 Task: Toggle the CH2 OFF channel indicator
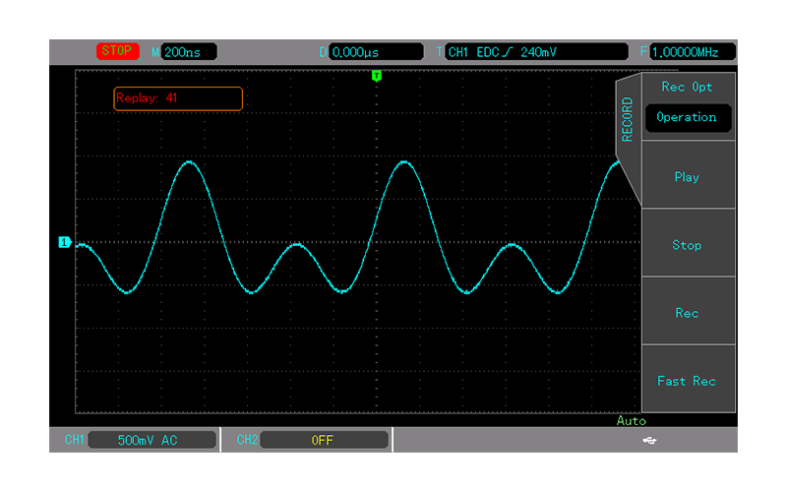322,440
